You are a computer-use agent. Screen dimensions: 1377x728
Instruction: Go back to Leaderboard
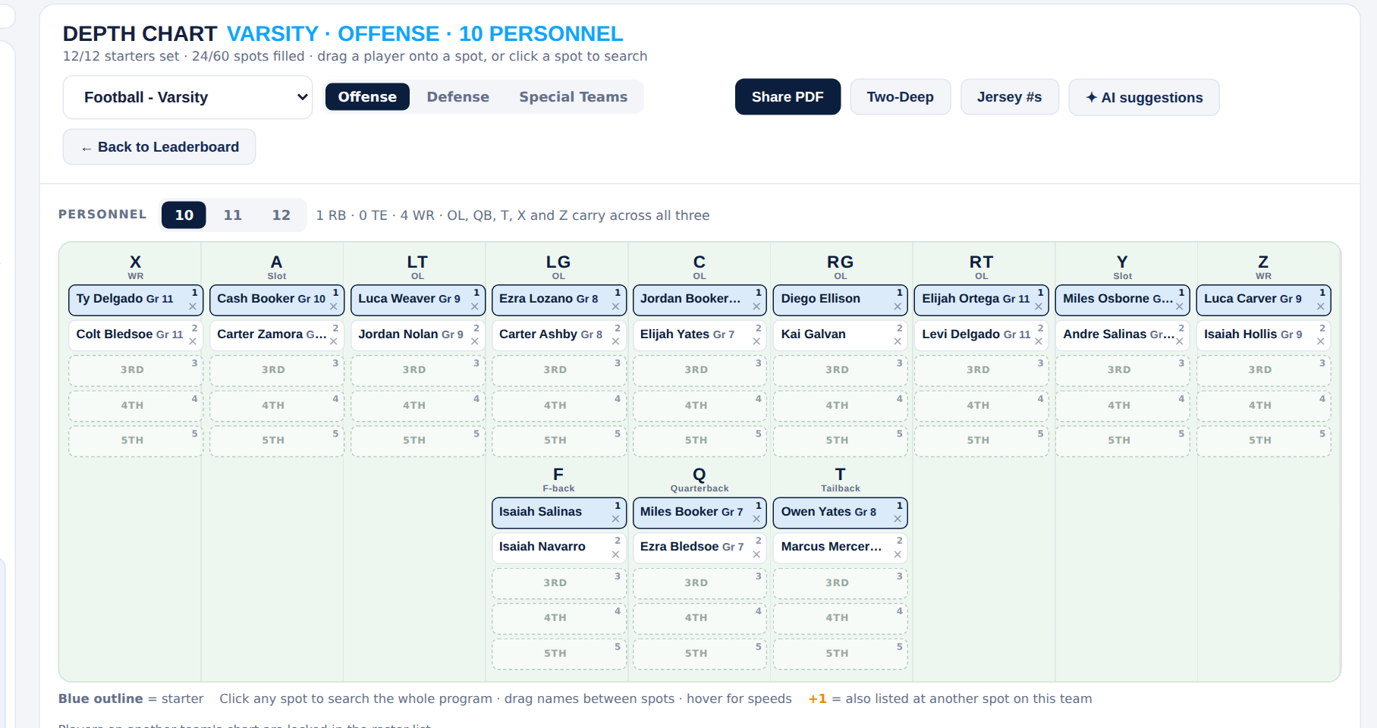pos(159,147)
